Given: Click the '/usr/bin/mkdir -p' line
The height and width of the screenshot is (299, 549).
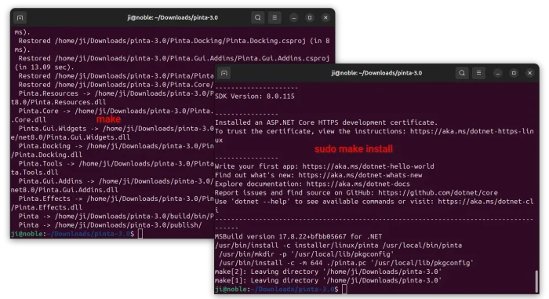Looking at the screenshot, I should coord(307,254).
